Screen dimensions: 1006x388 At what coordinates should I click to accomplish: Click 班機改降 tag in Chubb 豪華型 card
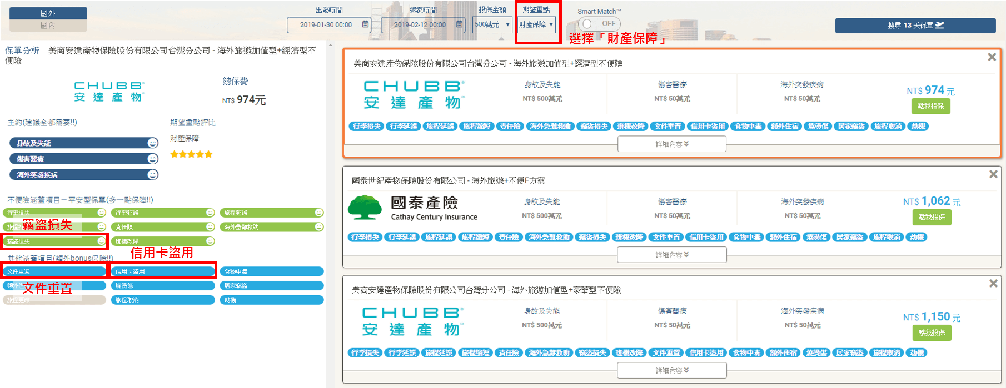tap(629, 353)
